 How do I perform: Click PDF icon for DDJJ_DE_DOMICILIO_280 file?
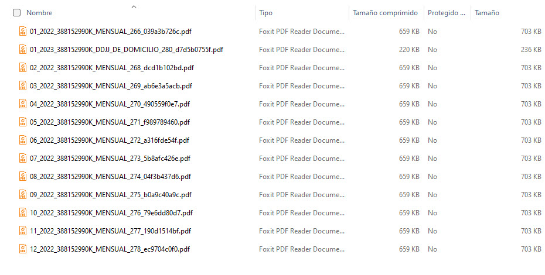pyautogui.click(x=23, y=49)
